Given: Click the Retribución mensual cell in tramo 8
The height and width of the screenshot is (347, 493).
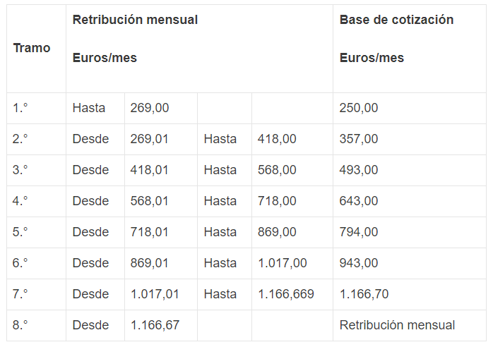Looking at the screenshot, I should (x=397, y=325).
